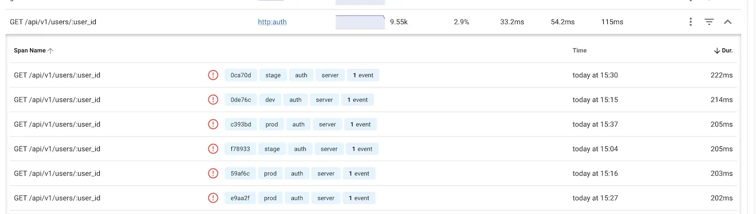The width and height of the screenshot is (756, 214).
Task: Open the http:auth link
Action: 272,22
